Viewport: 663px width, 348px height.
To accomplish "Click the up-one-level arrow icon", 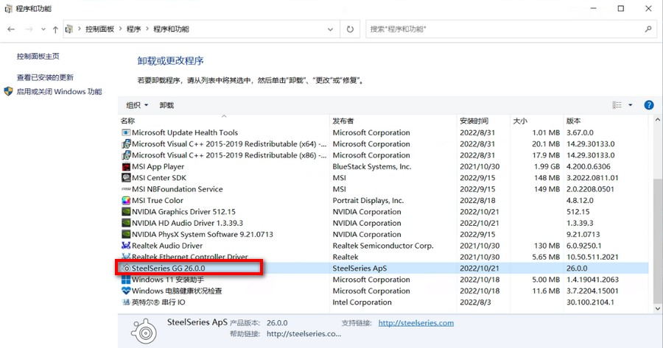I will pyautogui.click(x=55, y=29).
